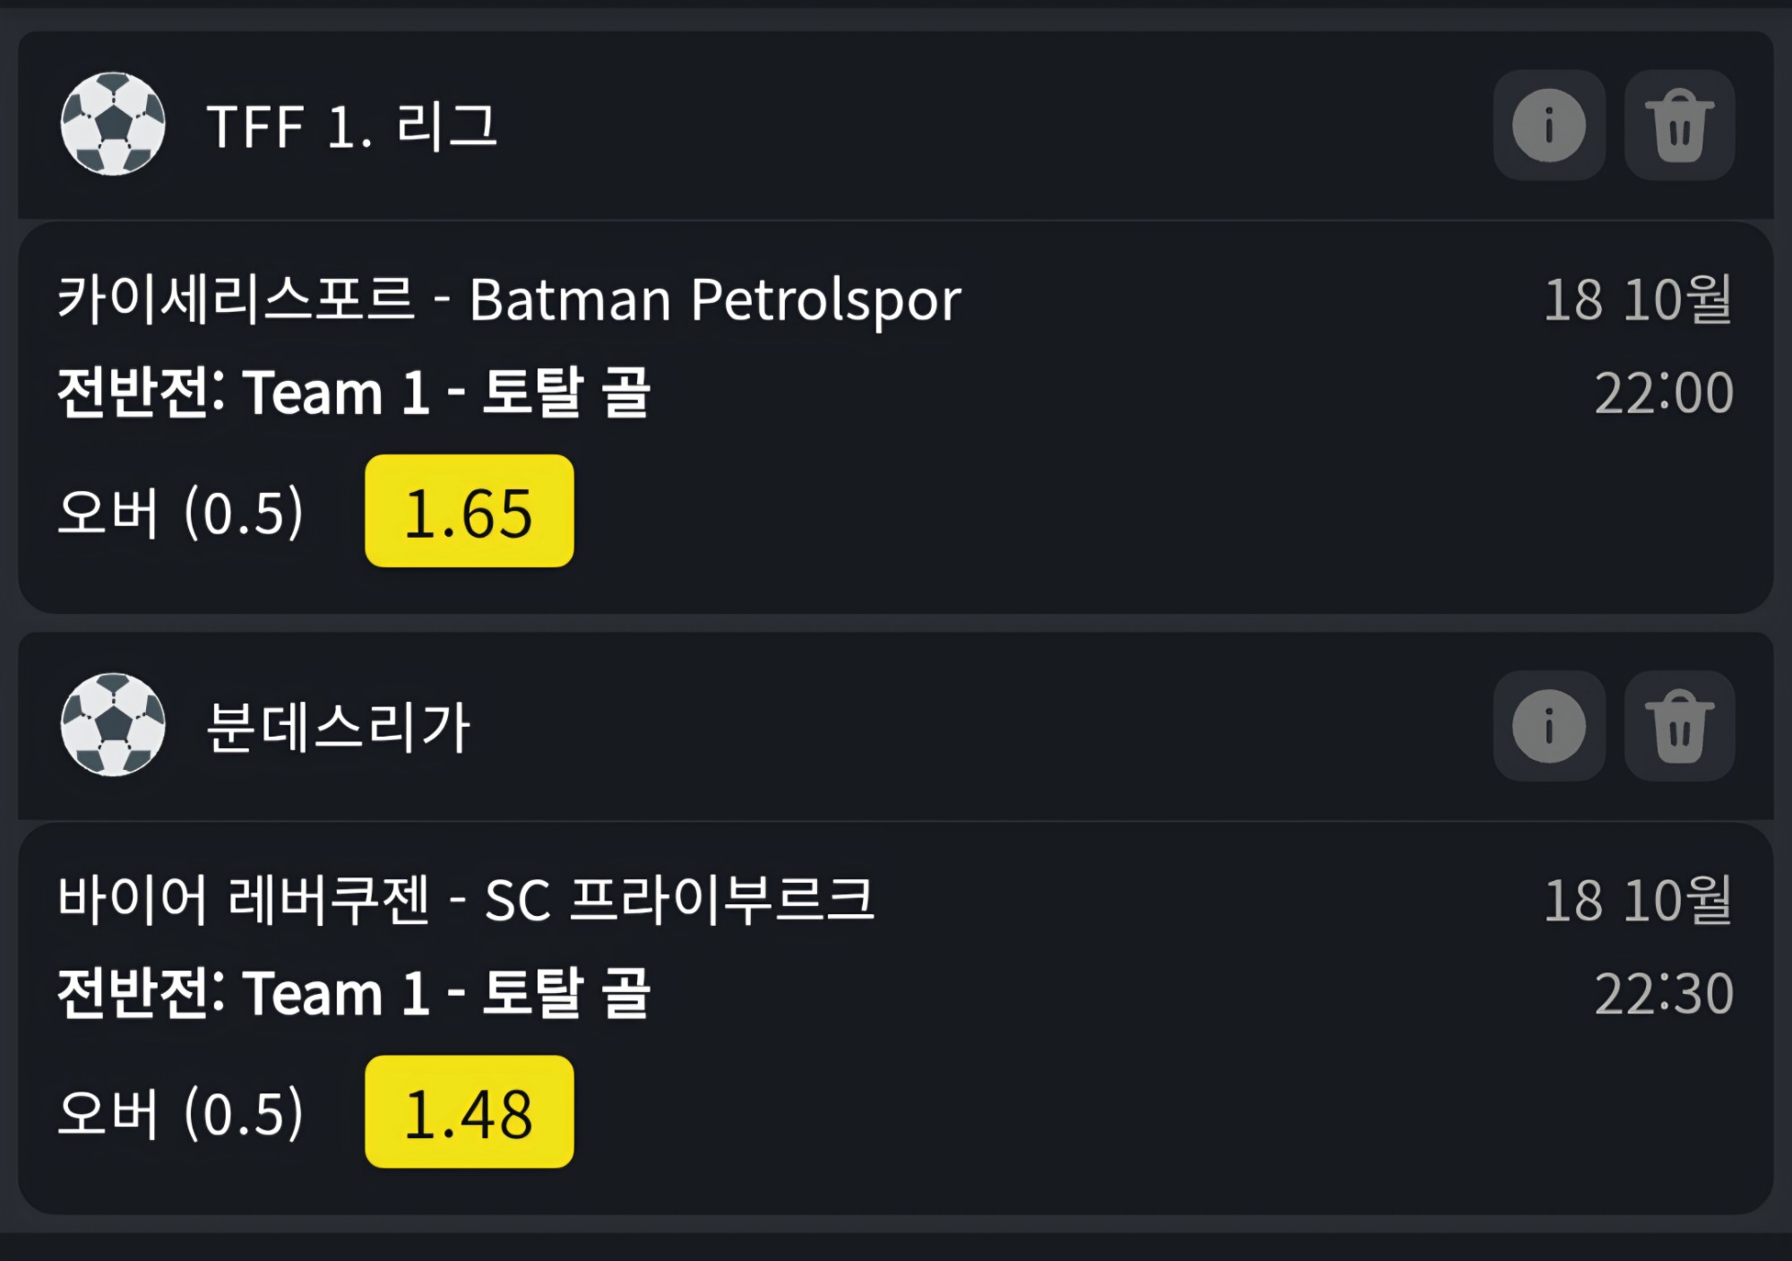Open the 카이세리스포르 - Batman Petrolspor match

(x=509, y=299)
